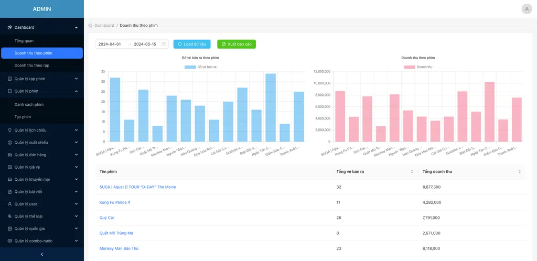Open Doanh thu theo rạp menu item
The width and height of the screenshot is (537, 261).
point(42,66)
